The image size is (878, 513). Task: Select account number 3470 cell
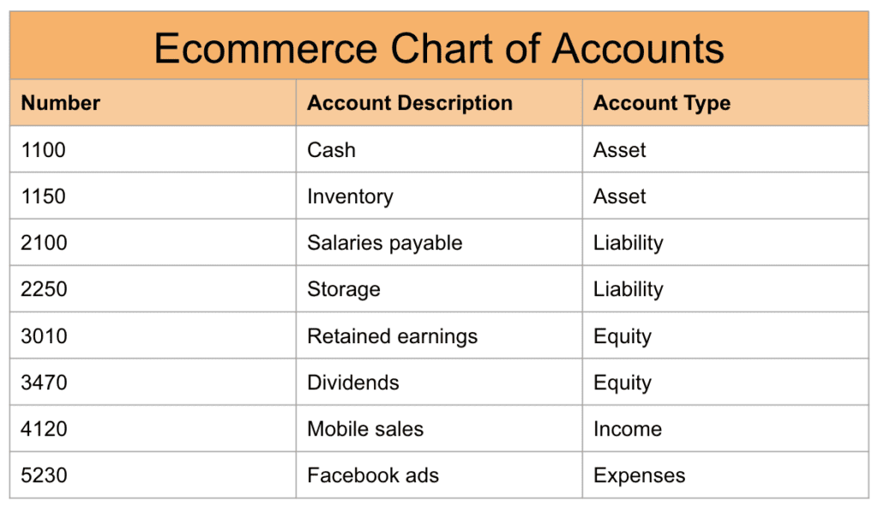44,383
